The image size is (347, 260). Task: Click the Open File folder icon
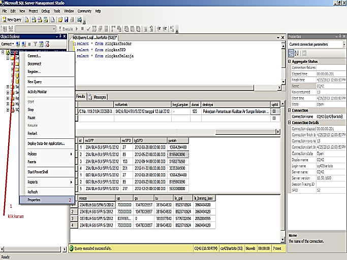[x=60, y=20]
